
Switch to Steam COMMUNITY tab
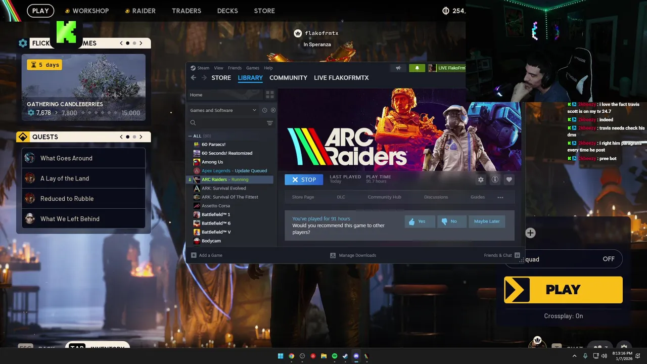pyautogui.click(x=288, y=78)
